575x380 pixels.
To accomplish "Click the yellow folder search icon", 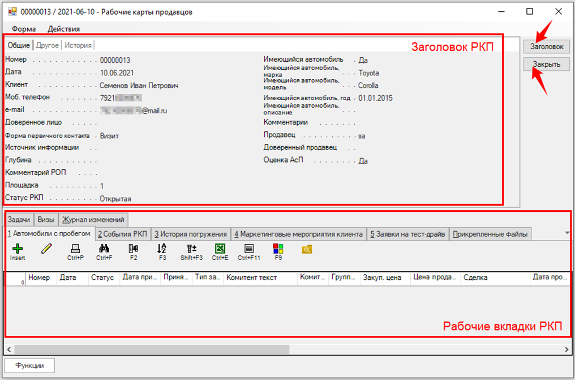I will click(x=307, y=249).
